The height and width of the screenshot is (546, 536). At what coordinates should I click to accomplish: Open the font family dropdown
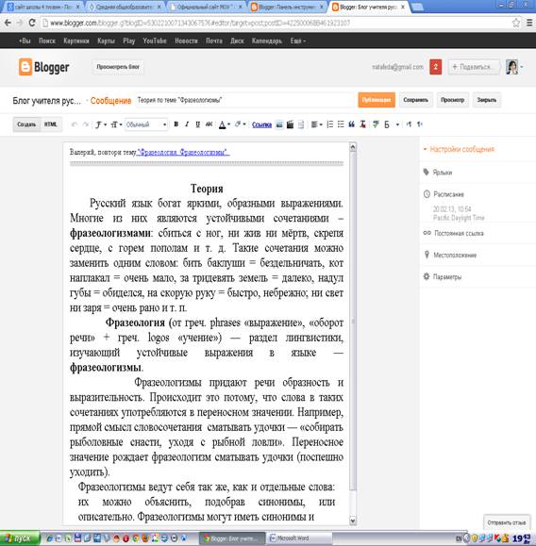[x=101, y=124]
